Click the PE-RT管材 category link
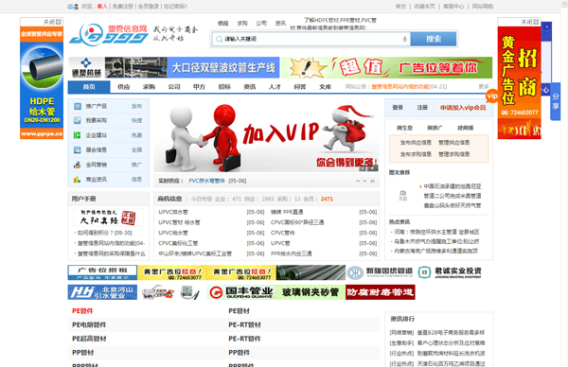Viewport: 568px width, 367px height. point(244,325)
